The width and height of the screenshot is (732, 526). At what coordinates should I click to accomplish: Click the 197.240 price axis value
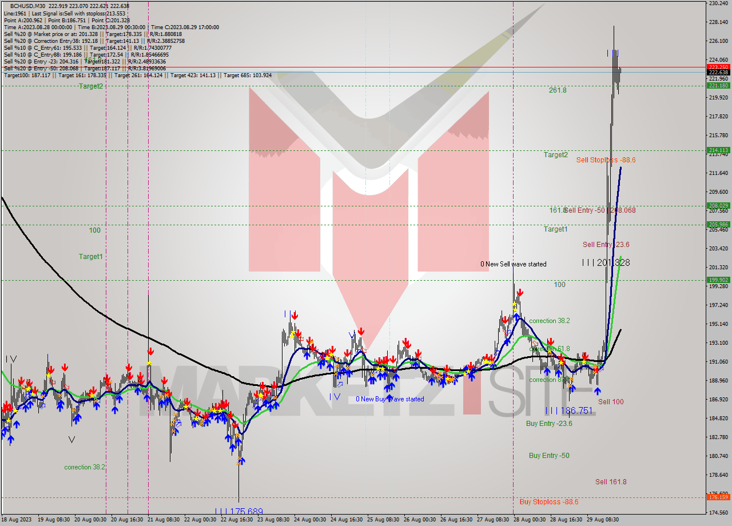pos(718,305)
